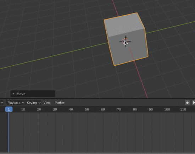The height and width of the screenshot is (154, 195).
Task: Click the jump to start playback button
Action: (194, 103)
